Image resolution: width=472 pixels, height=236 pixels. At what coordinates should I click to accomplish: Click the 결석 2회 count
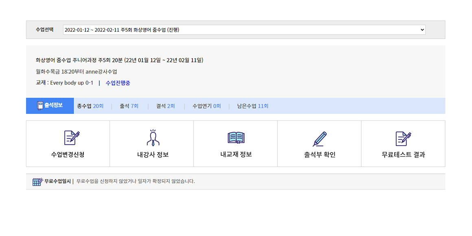coord(171,106)
